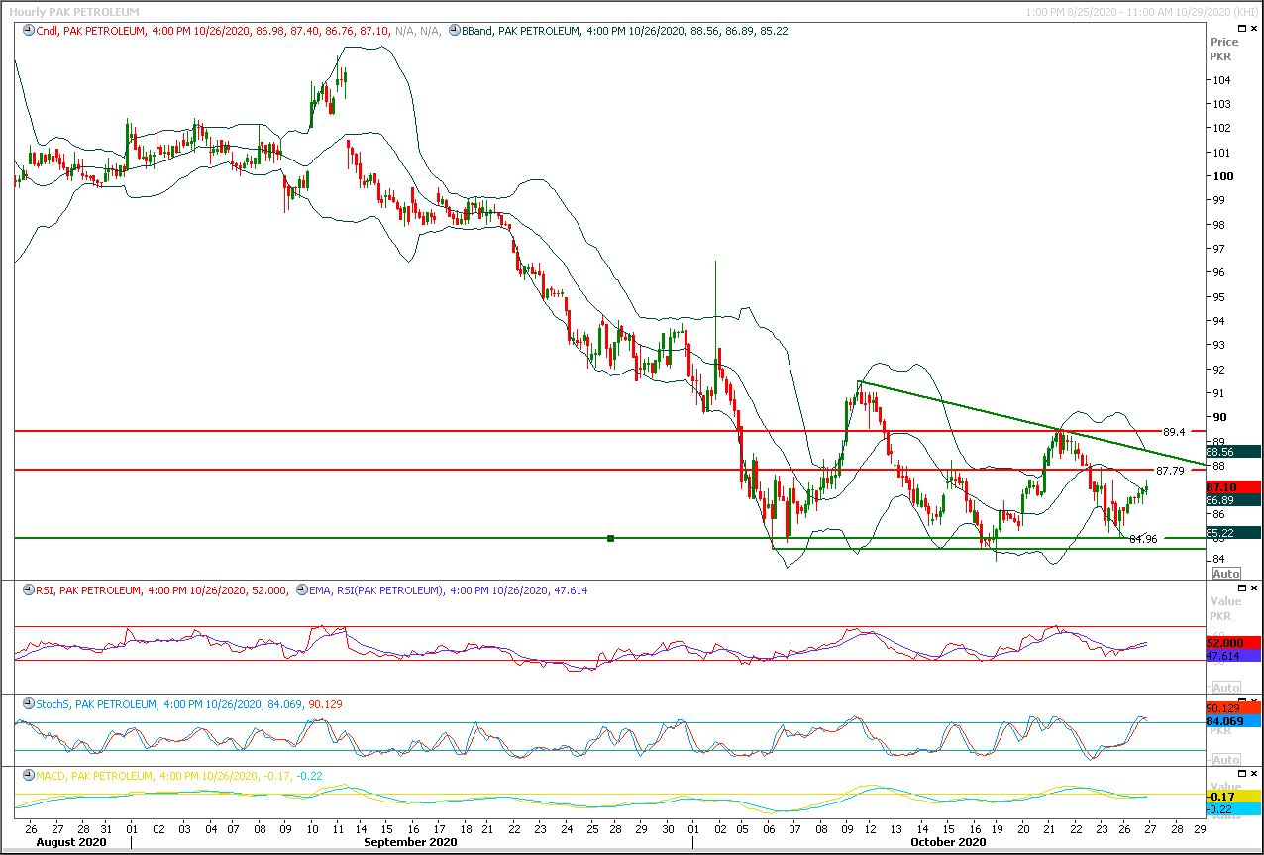1264x855 pixels.
Task: Click the 90.129 stochastic value tag
Action: [x=1233, y=708]
